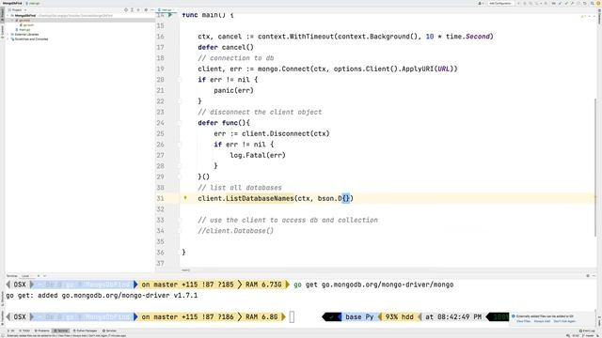Focus the terminal prompt cursor
The width and height of the screenshot is (602, 338).
click(292, 317)
